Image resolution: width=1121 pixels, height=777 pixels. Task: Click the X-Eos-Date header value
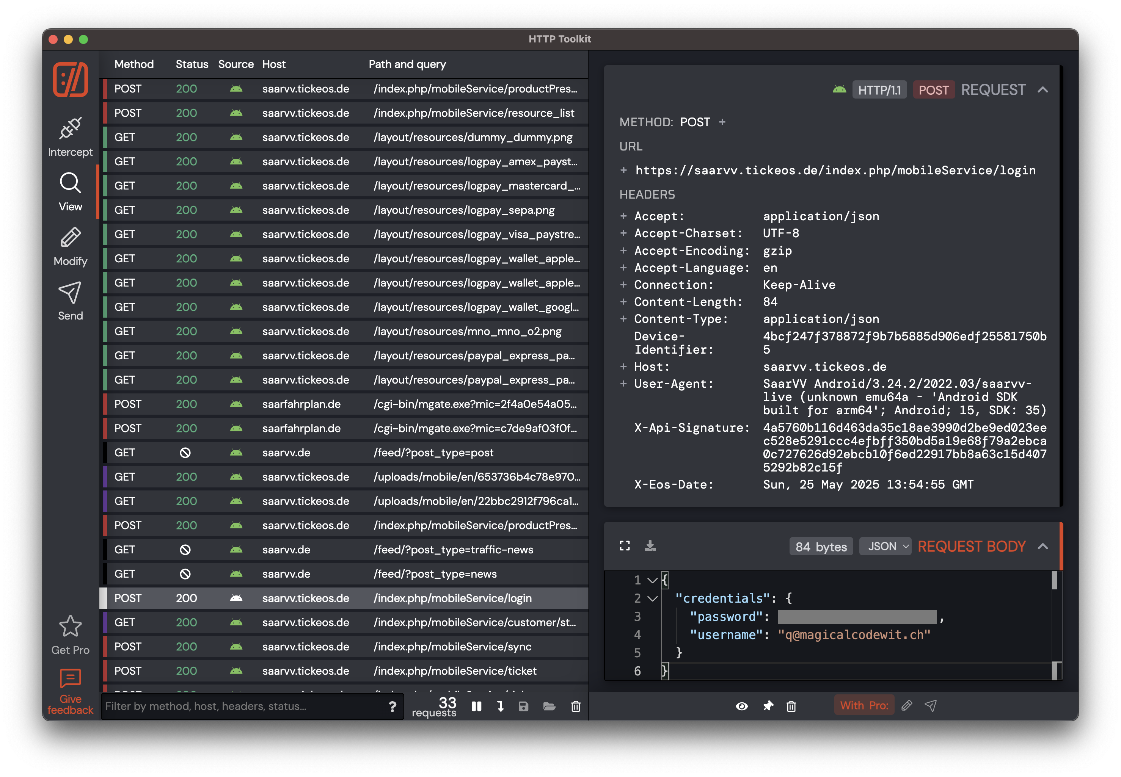point(868,484)
